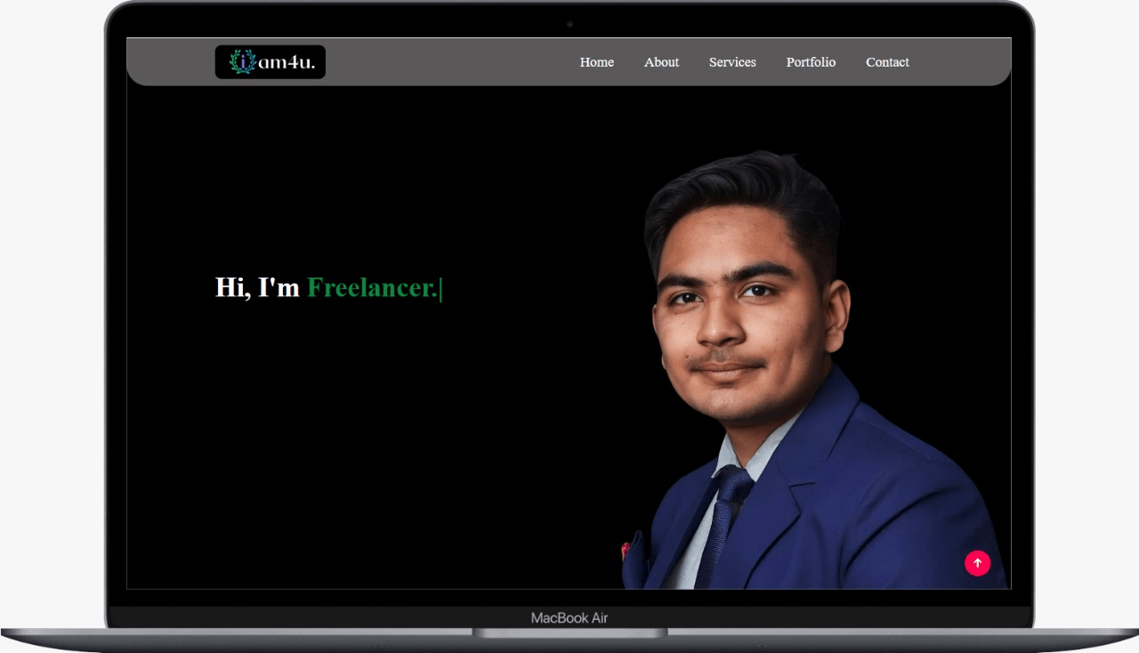1139x653 pixels.
Task: Select the Contact nav link
Action: [x=887, y=62]
